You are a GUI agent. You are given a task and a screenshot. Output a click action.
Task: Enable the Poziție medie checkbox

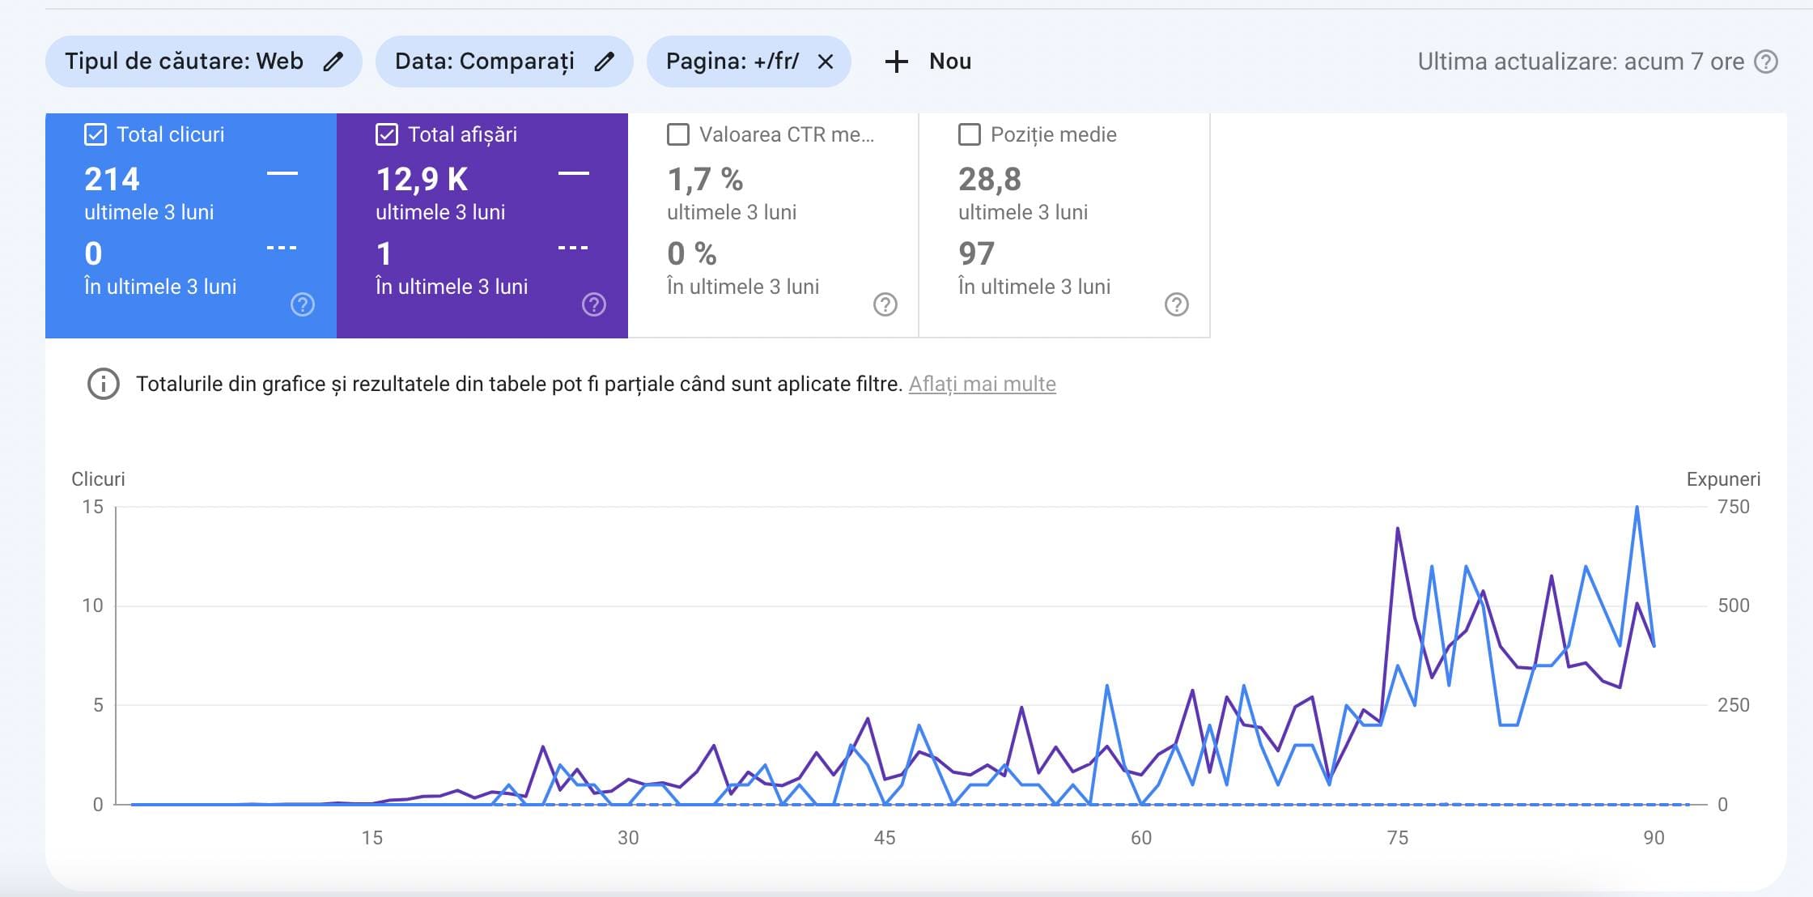970,134
